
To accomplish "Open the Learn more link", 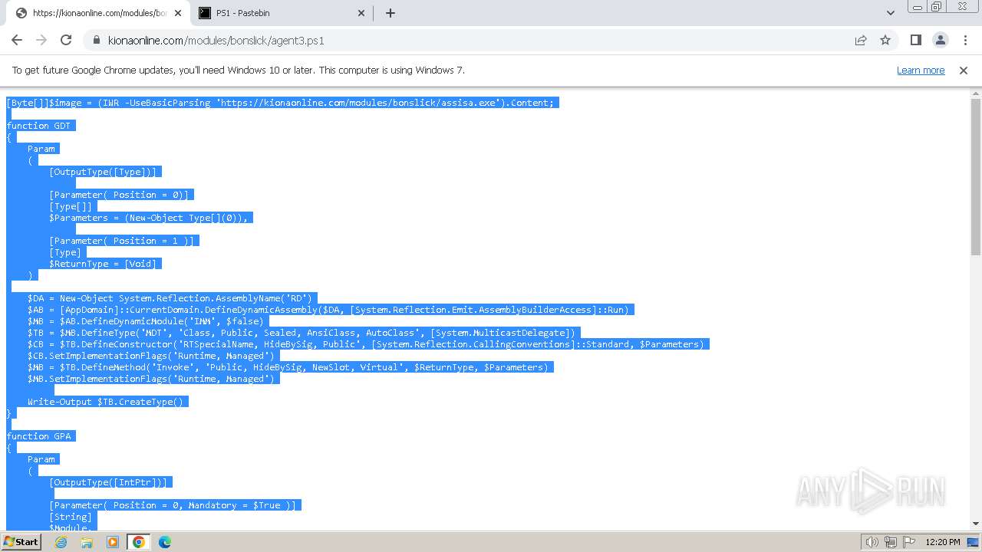I will click(921, 70).
